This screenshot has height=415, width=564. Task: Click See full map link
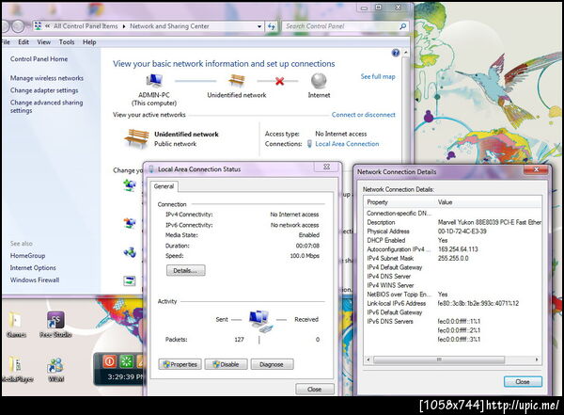point(378,76)
